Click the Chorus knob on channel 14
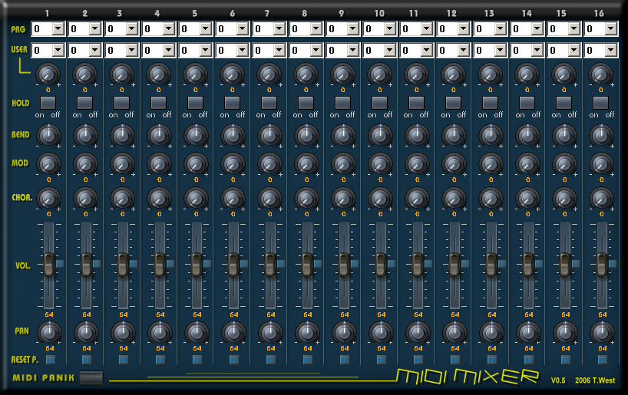628x395 pixels. point(527,199)
